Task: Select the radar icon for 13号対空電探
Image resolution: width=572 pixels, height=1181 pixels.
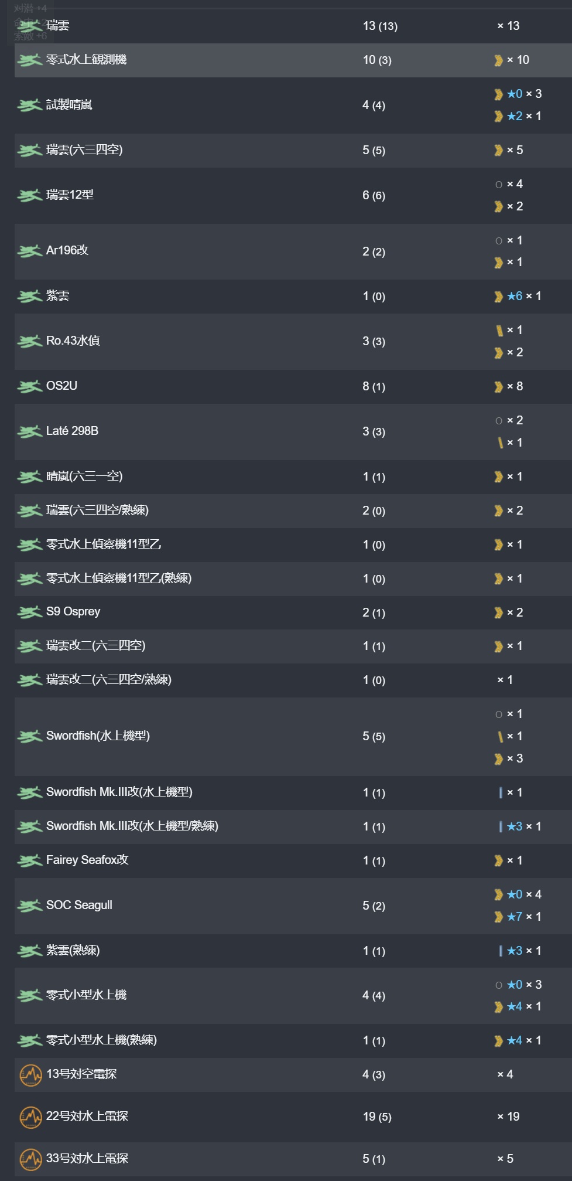Action: click(30, 1075)
